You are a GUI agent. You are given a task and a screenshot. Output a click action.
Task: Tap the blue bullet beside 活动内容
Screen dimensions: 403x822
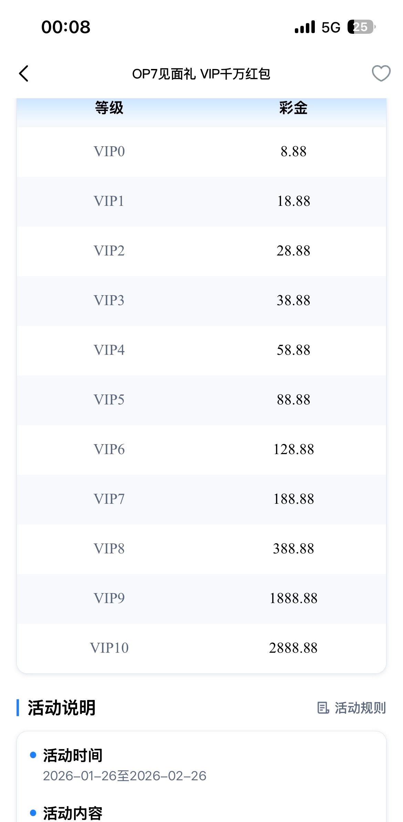[33, 813]
